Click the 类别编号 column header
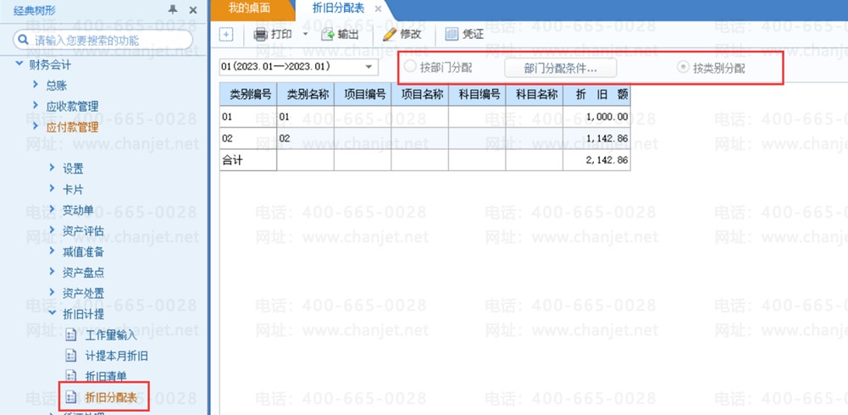848x415 pixels. 248,94
